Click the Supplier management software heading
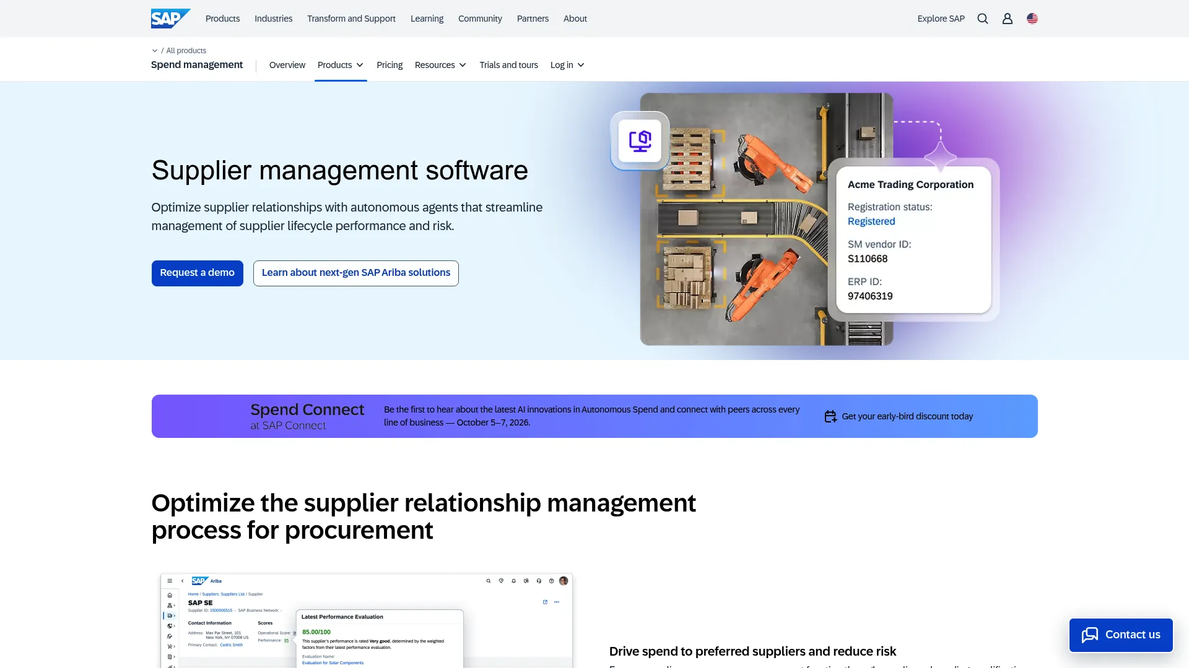The image size is (1189, 668). (x=339, y=170)
